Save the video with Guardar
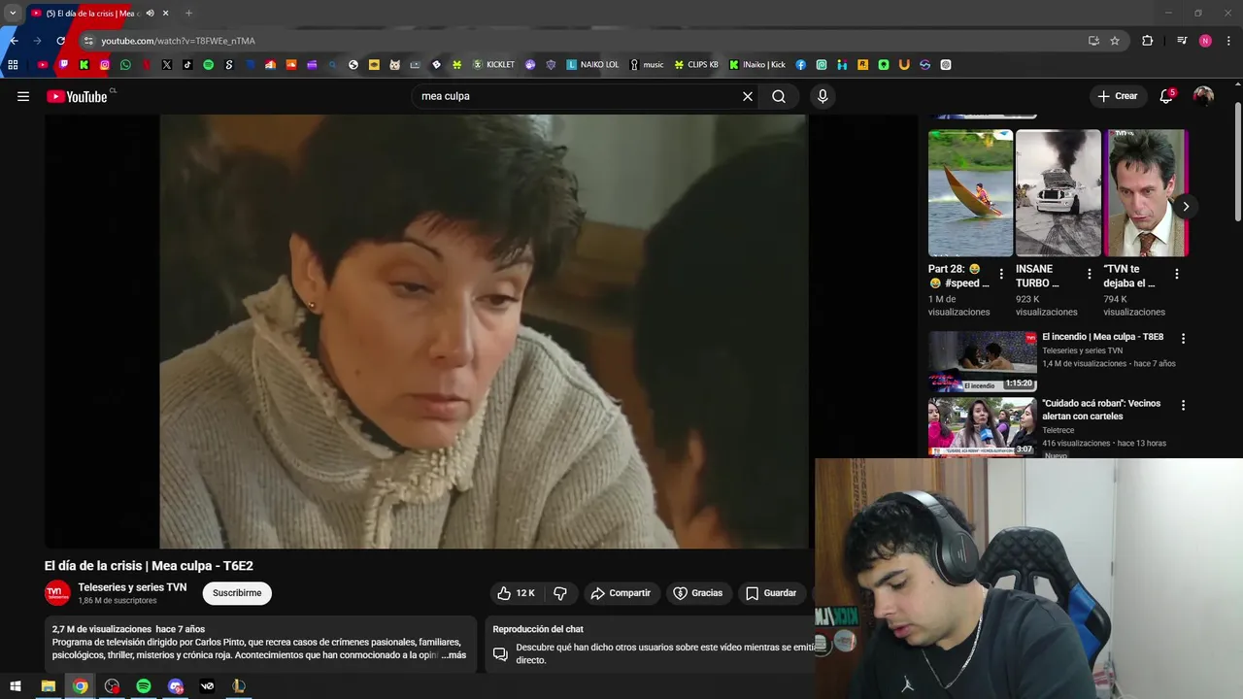This screenshot has width=1243, height=699. pyautogui.click(x=771, y=593)
